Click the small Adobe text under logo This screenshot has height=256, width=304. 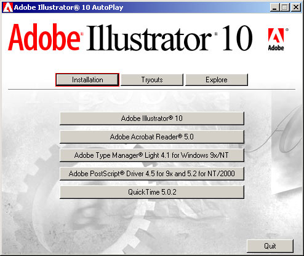[276, 48]
